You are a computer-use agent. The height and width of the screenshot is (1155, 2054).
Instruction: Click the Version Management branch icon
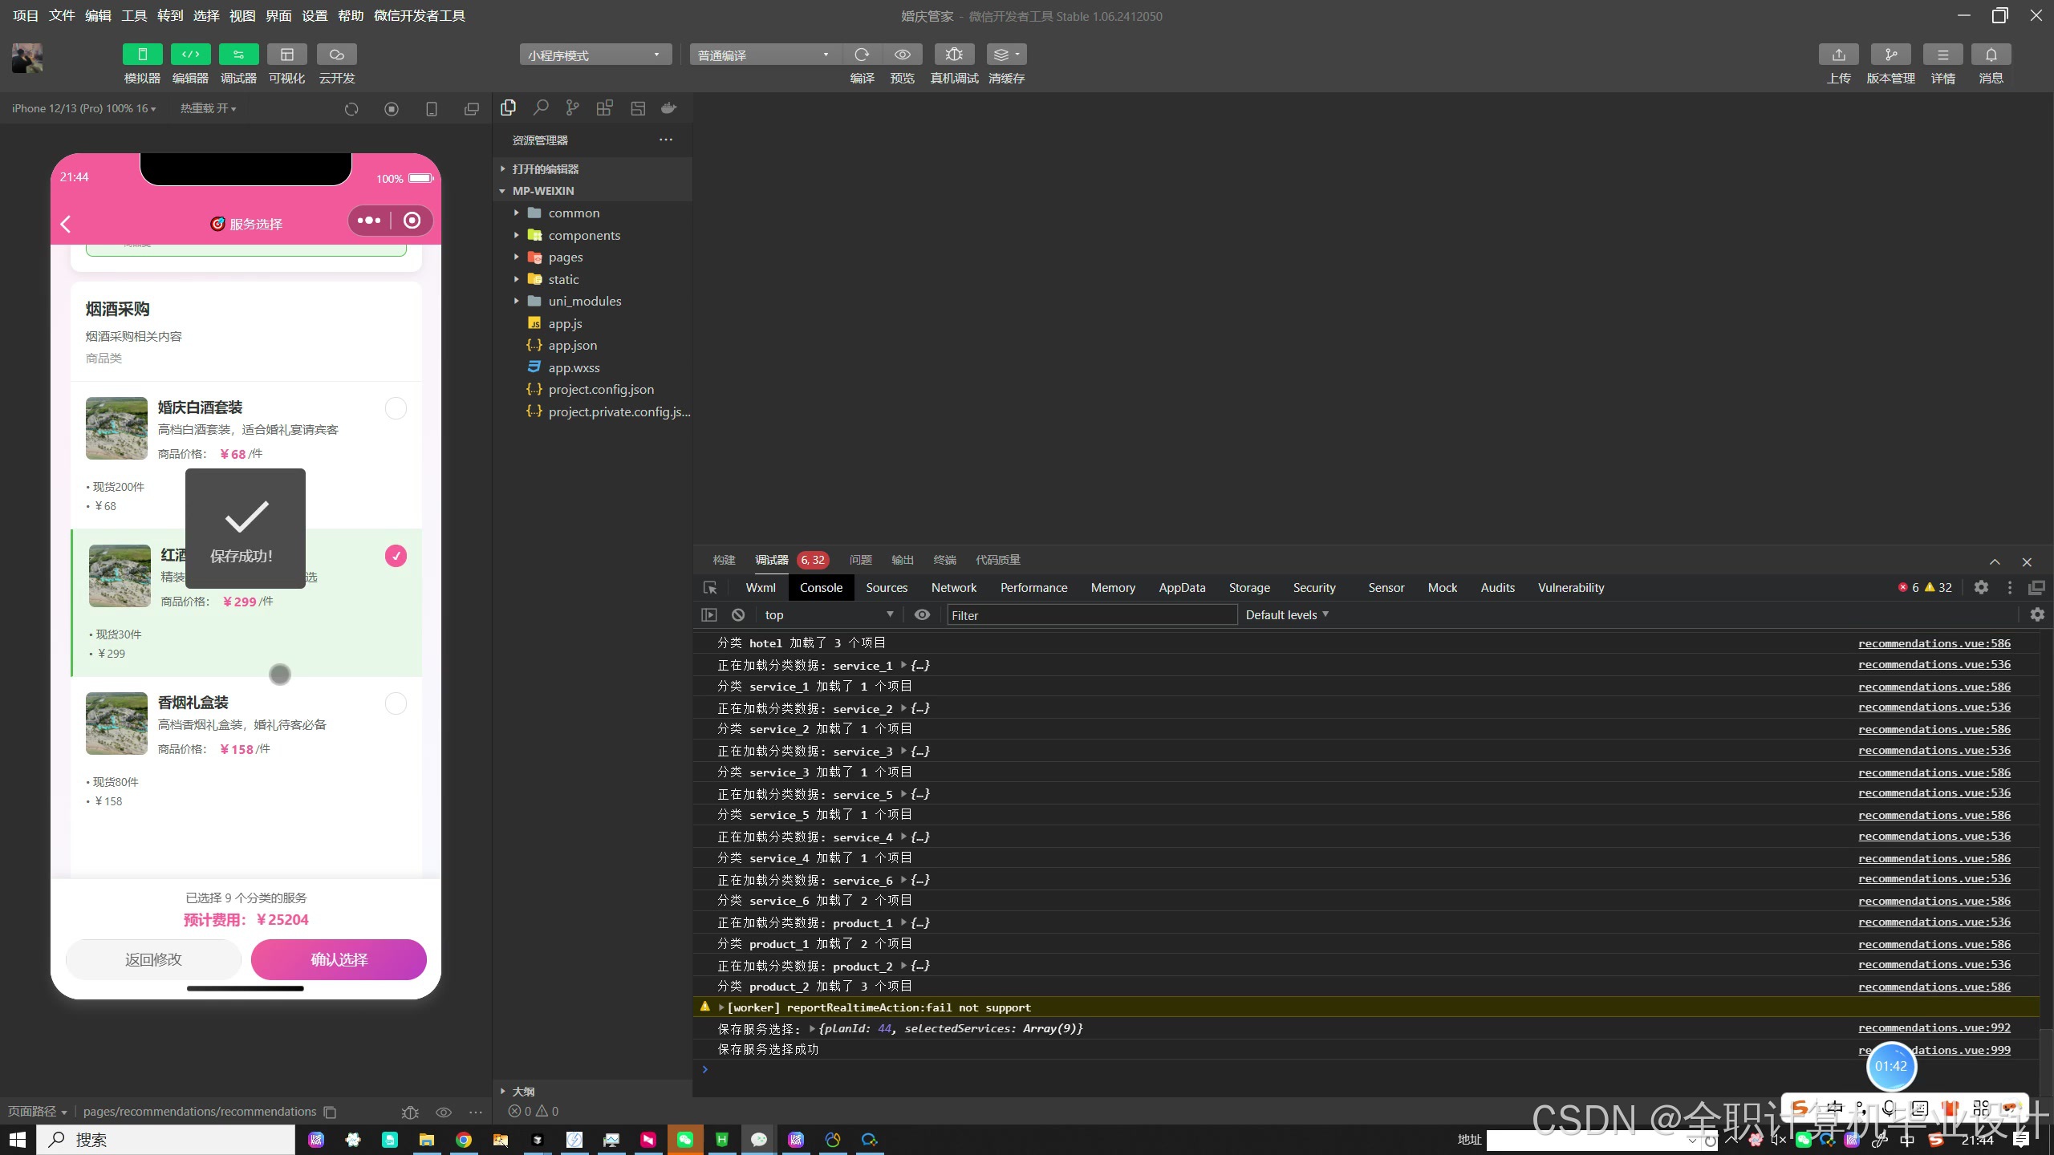coord(1890,55)
